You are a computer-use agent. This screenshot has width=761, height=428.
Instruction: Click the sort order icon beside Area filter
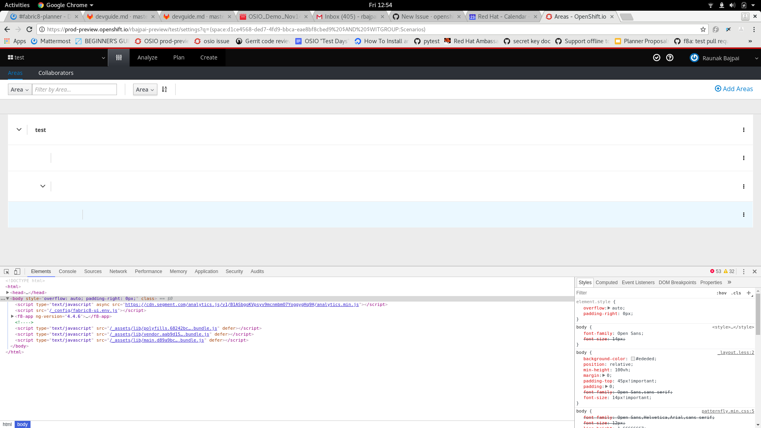tap(164, 89)
